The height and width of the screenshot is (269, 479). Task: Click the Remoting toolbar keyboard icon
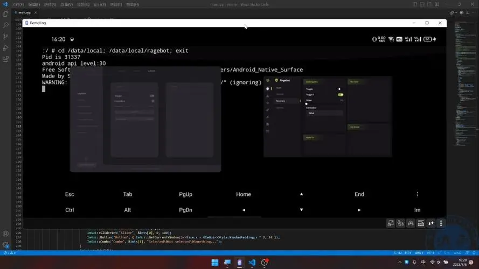421,224
